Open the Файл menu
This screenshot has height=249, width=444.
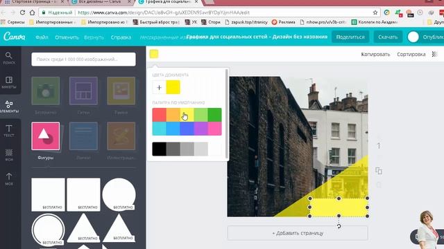coord(42,37)
